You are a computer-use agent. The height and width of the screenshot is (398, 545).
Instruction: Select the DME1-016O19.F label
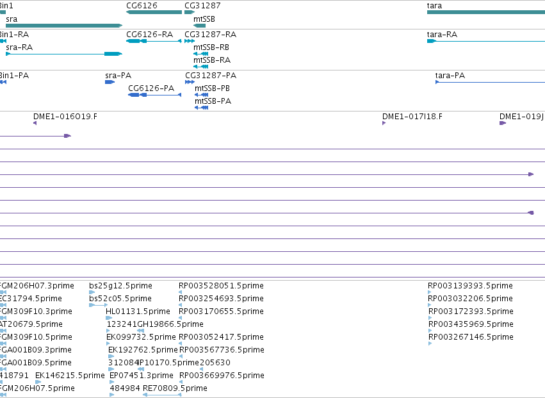click(65, 117)
